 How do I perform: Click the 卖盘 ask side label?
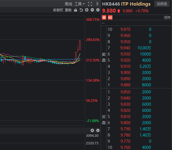(x=104, y=57)
